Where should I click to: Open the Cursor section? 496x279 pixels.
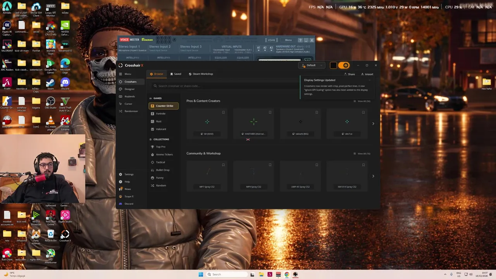point(128,104)
